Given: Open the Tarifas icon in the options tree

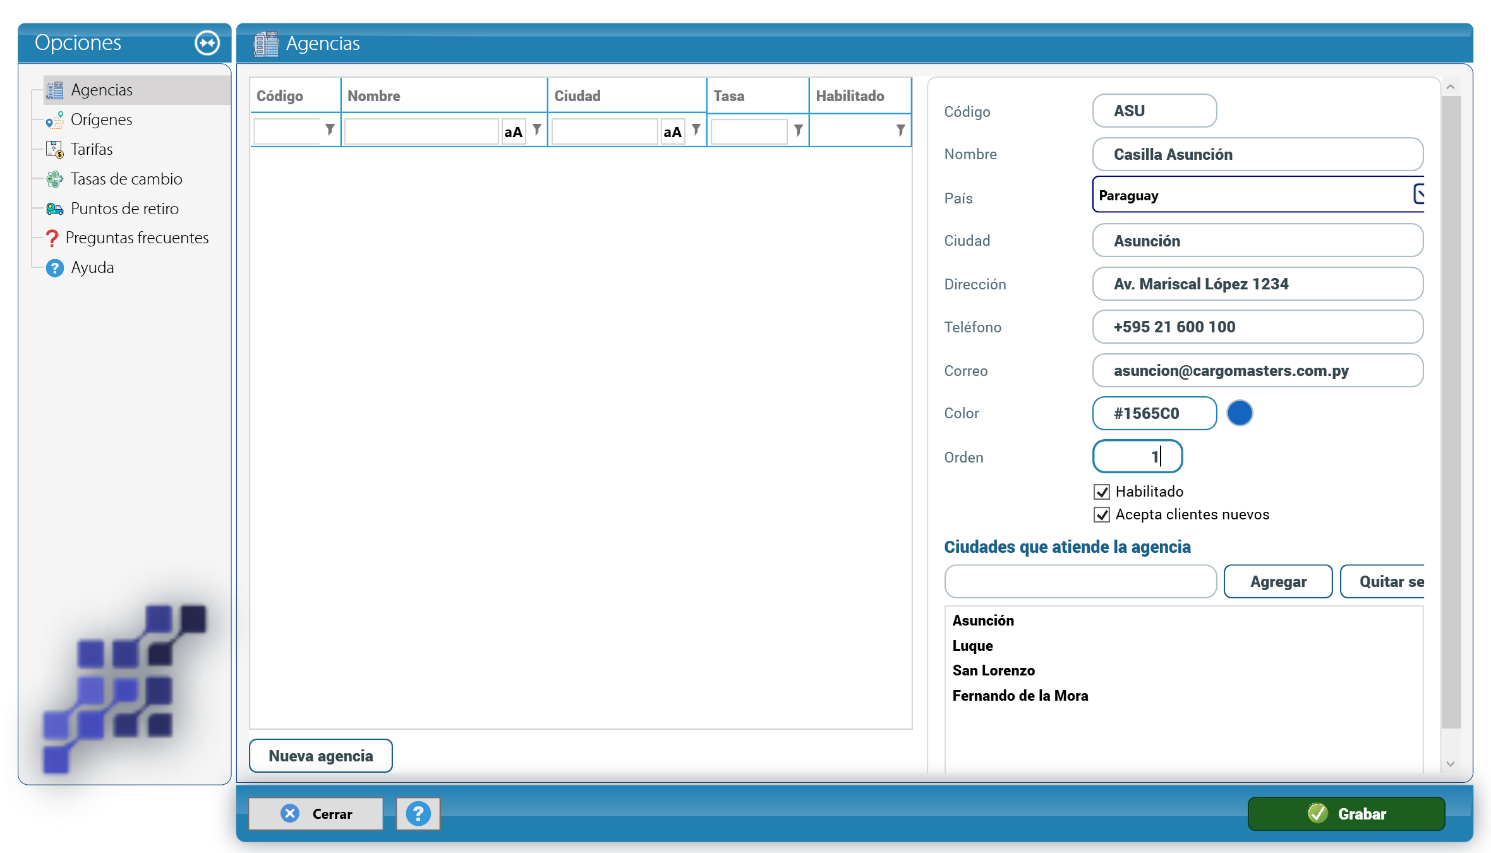Looking at the screenshot, I should point(55,149).
